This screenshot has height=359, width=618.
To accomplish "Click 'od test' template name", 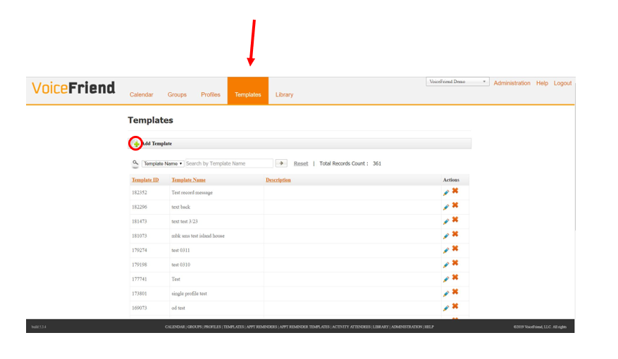I will (178, 308).
